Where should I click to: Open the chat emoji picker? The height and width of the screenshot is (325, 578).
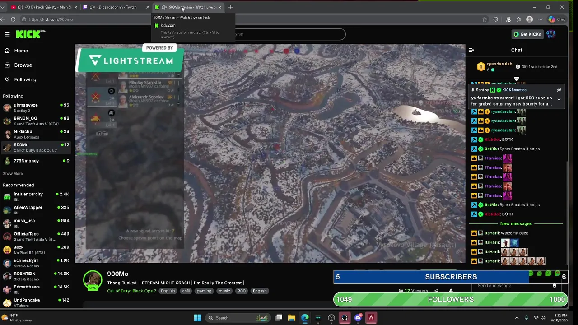[x=555, y=286]
